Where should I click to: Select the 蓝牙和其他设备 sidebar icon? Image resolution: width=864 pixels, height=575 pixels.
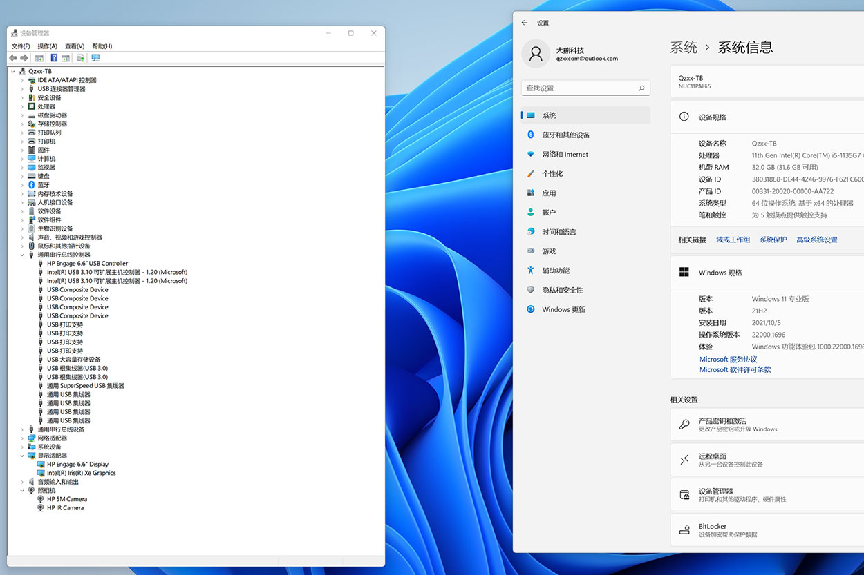[x=529, y=135]
